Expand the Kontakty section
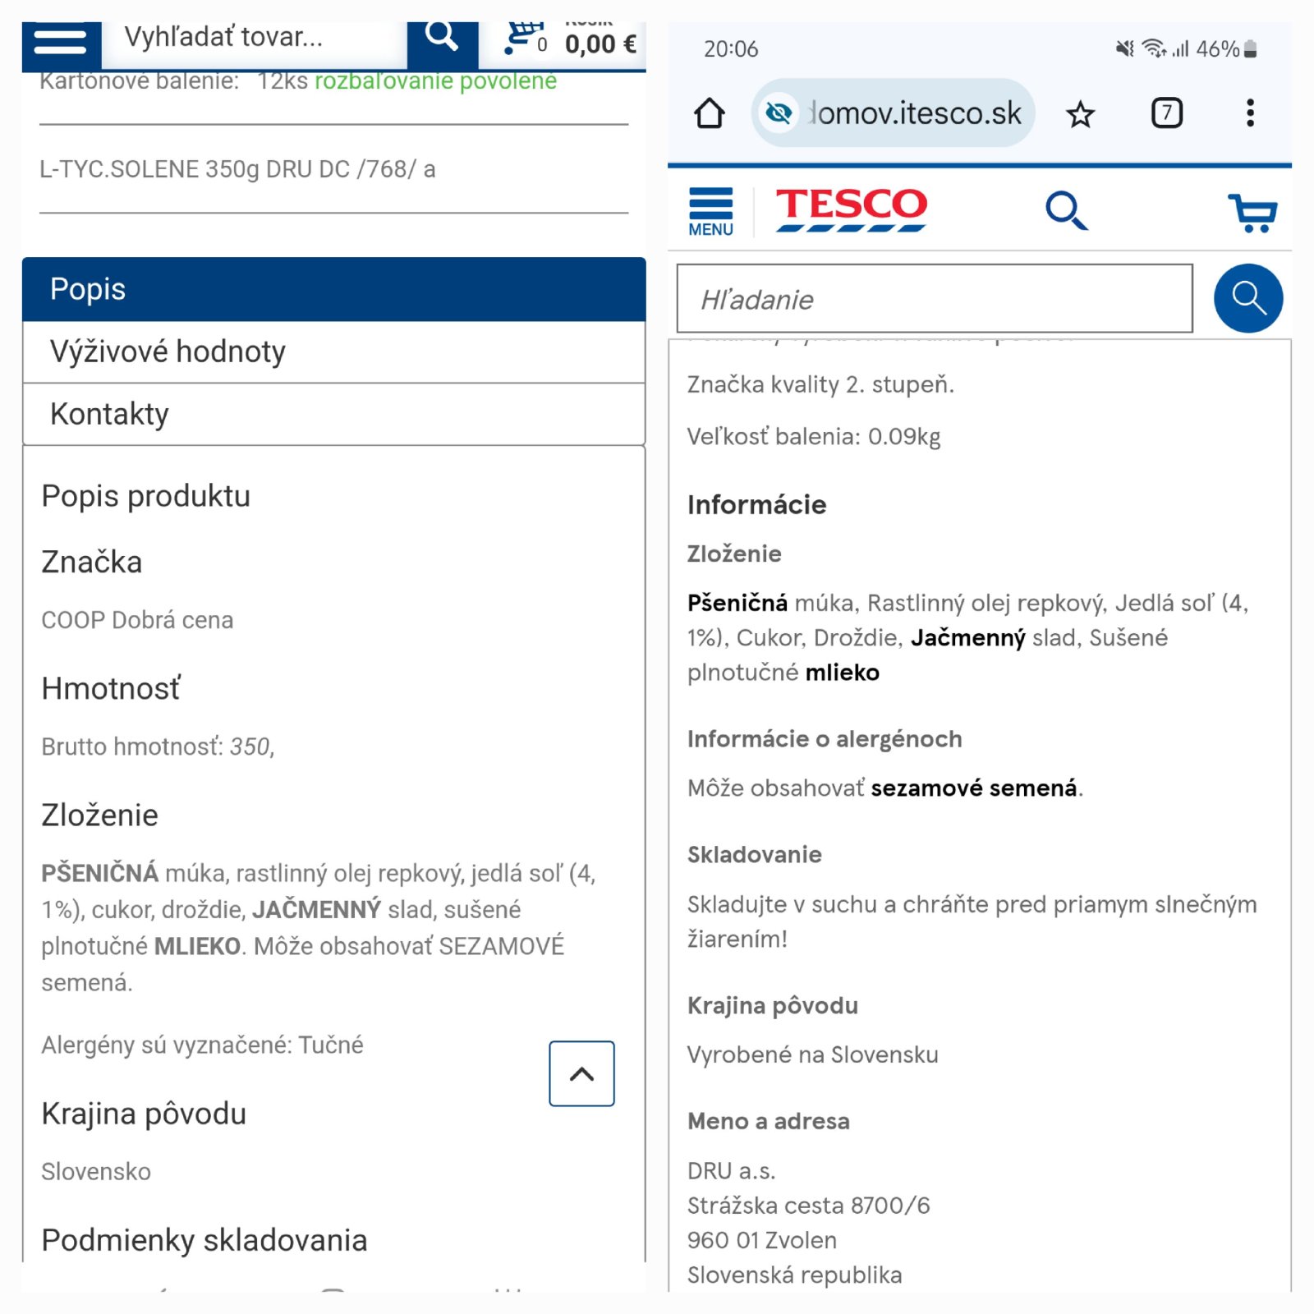Viewport: 1314px width, 1314px height. [333, 414]
